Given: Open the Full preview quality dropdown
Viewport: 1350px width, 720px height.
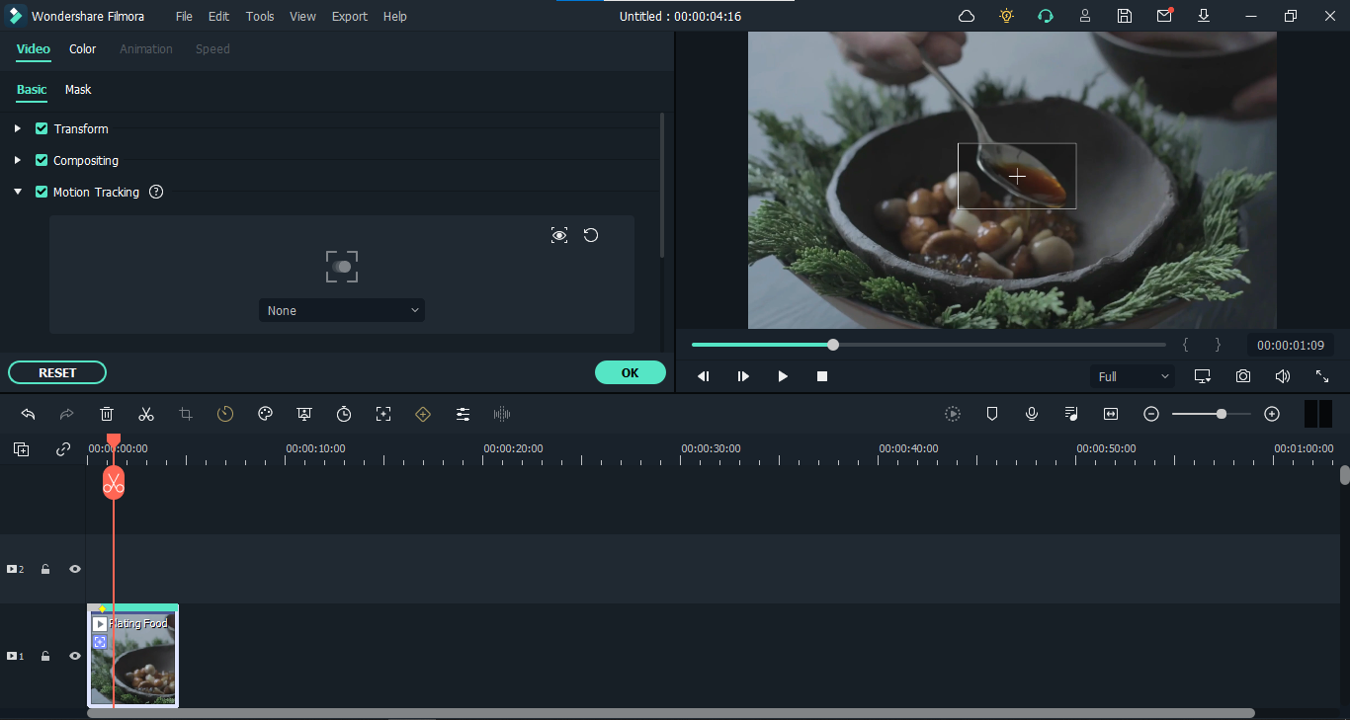Looking at the screenshot, I should pos(1134,376).
